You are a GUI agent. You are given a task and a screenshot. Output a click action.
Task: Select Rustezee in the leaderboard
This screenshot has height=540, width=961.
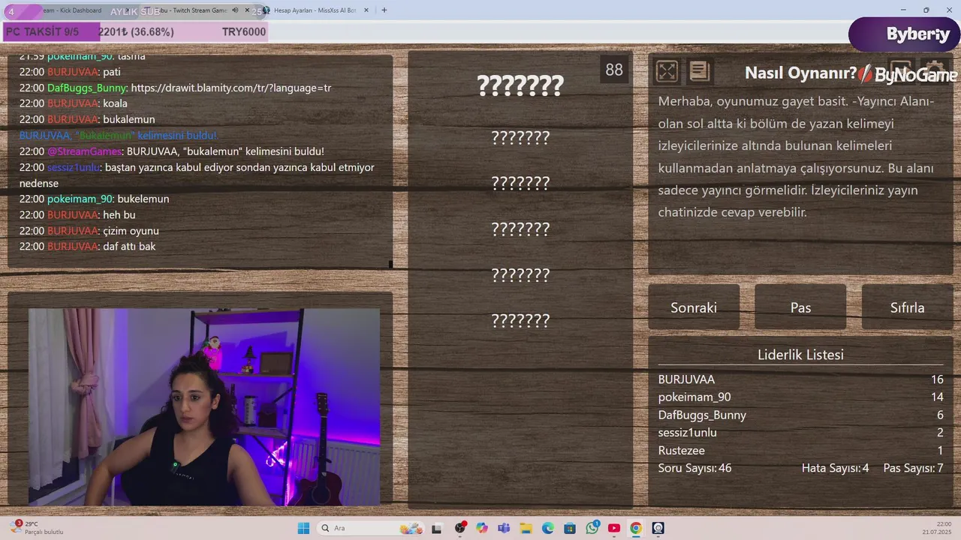pyautogui.click(x=681, y=450)
